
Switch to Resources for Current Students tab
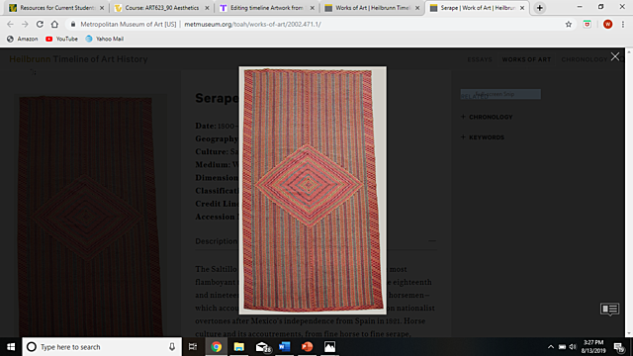(56, 8)
